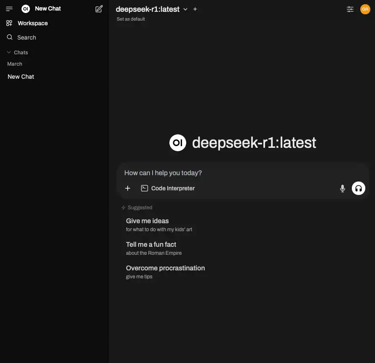Open attachments with the plus button
This screenshot has width=375, height=363.
[x=128, y=188]
